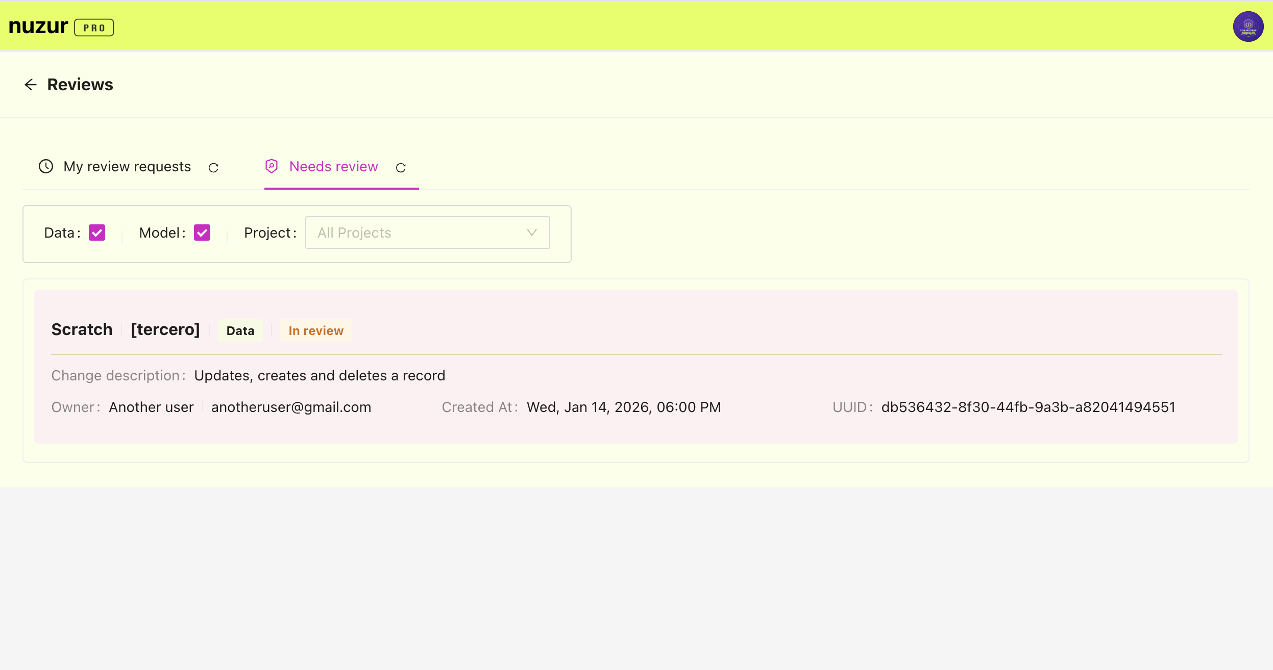Uncheck the Data filter checkbox
This screenshot has height=670, width=1273.
coord(97,233)
